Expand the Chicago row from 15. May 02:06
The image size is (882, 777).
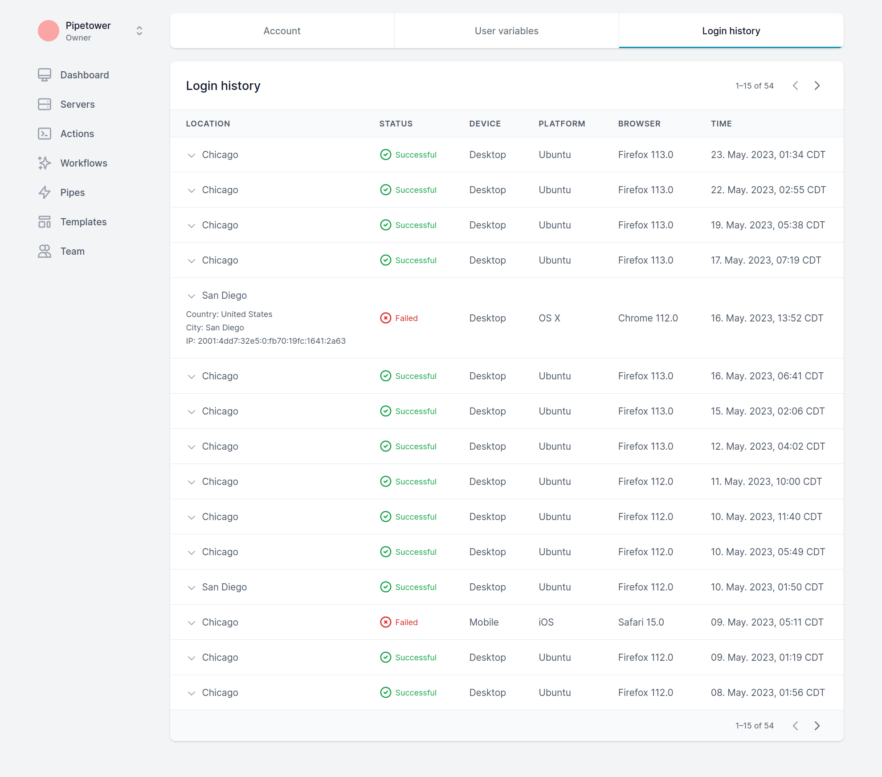192,411
